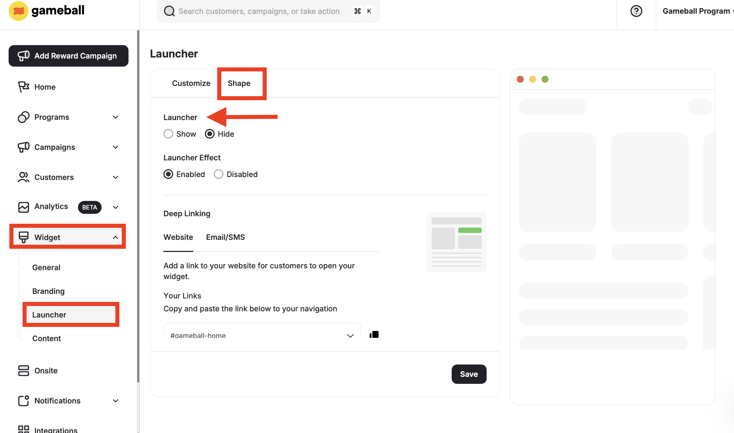This screenshot has height=433, width=734.
Task: Click the Home flag icon
Action: pos(23,87)
